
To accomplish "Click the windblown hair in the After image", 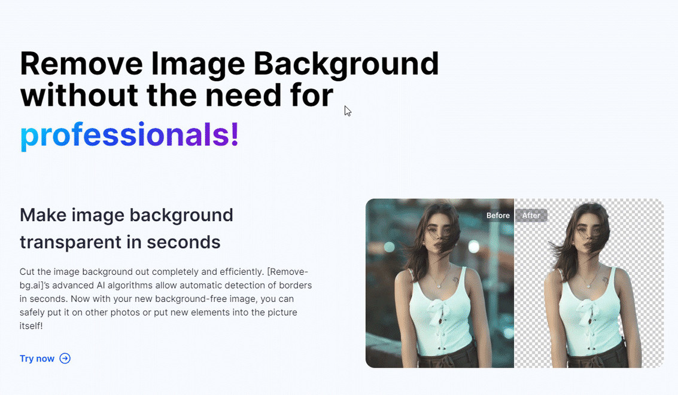I will coord(560,250).
